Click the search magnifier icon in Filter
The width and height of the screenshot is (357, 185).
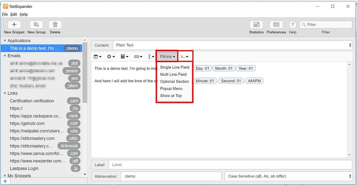[304, 25]
